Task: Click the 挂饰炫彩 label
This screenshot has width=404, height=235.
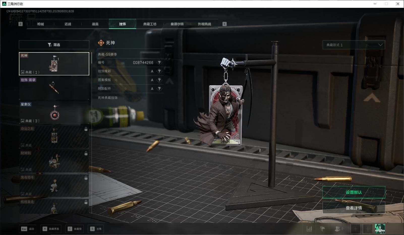Action: coord(104,71)
